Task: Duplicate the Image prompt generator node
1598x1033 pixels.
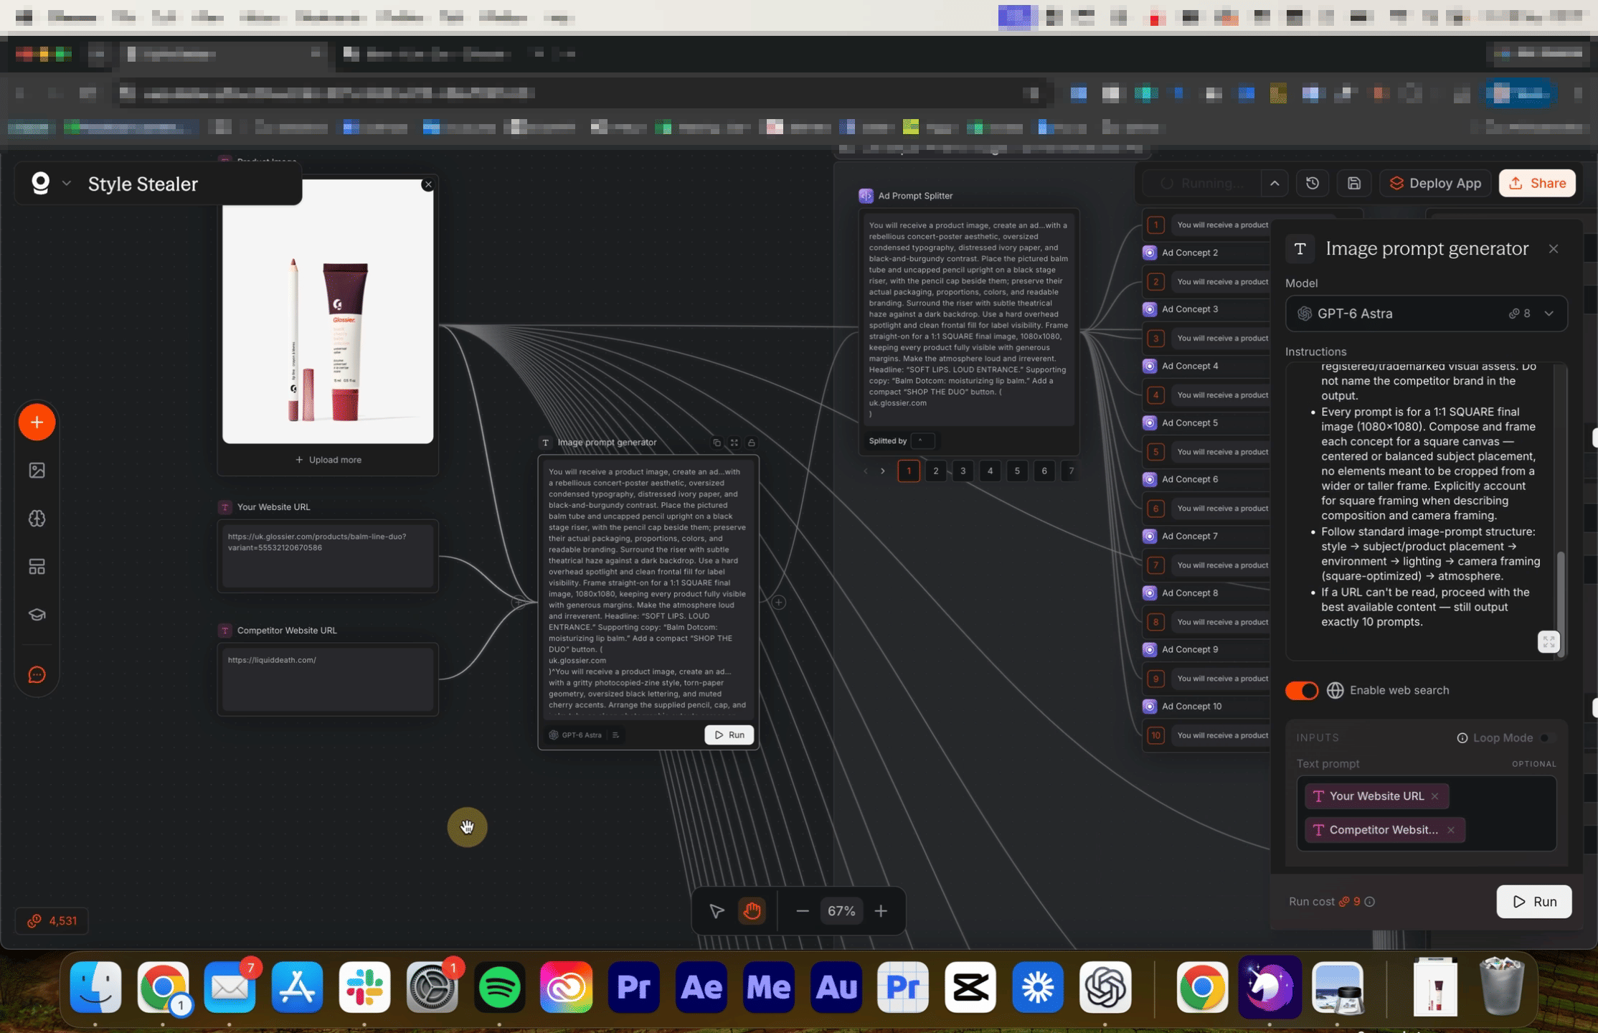Action: pyautogui.click(x=717, y=443)
